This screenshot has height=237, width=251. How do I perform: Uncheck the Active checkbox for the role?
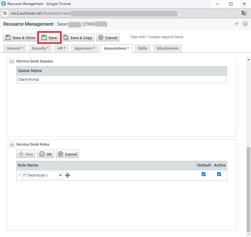(219, 174)
